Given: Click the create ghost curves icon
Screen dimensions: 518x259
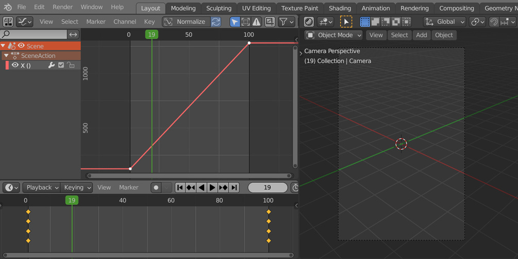Looking at the screenshot, I should [270, 22].
